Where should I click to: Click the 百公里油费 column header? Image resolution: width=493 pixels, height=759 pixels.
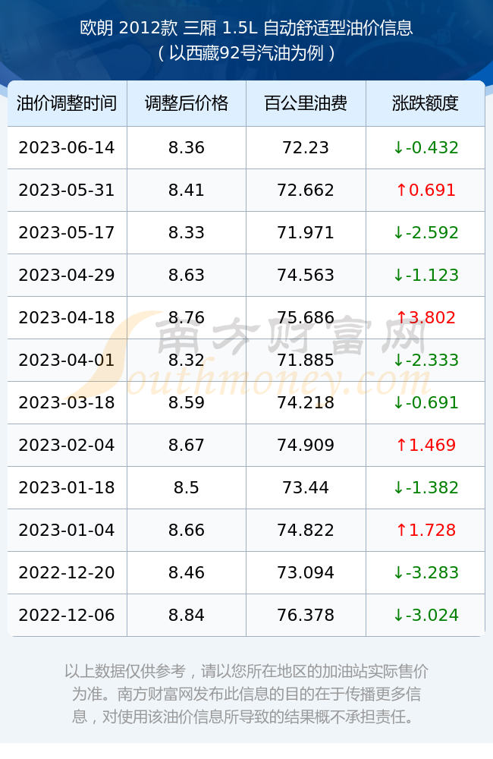tap(306, 103)
